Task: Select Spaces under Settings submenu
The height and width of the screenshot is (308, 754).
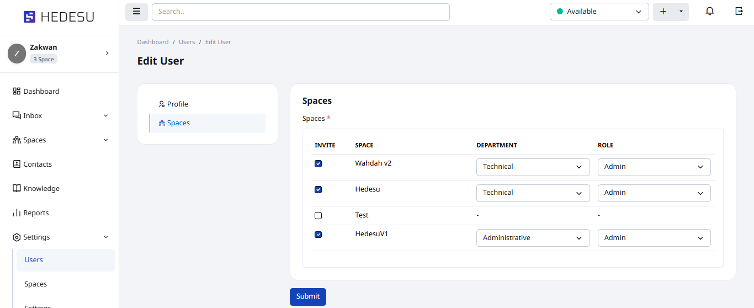Action: click(36, 284)
